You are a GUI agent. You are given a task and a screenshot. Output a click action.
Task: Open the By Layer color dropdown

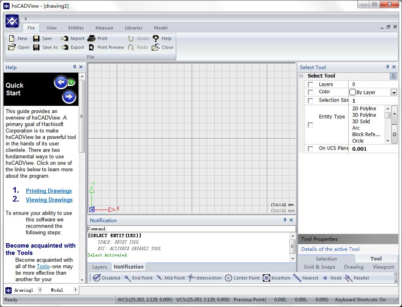tap(394, 93)
